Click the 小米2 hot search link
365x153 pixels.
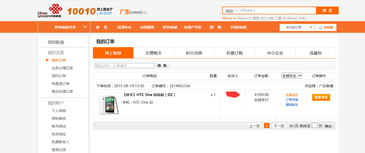[302, 18]
